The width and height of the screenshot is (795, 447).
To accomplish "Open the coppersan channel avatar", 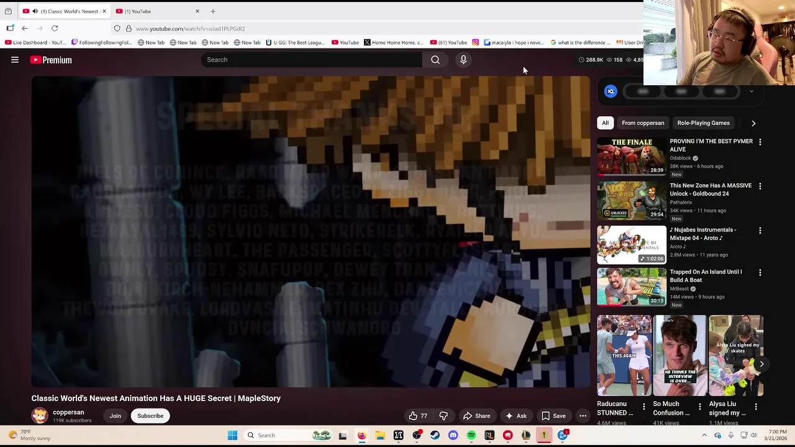I will (40, 416).
